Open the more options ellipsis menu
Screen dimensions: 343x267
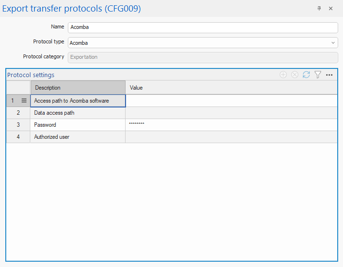[x=330, y=75]
